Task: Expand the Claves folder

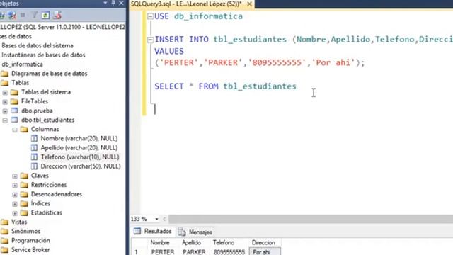Action: point(15,176)
